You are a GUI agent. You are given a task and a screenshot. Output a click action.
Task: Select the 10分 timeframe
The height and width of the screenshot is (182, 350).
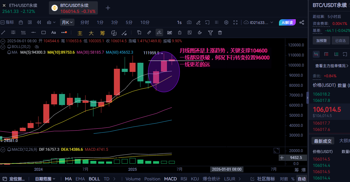click(x=145, y=22)
